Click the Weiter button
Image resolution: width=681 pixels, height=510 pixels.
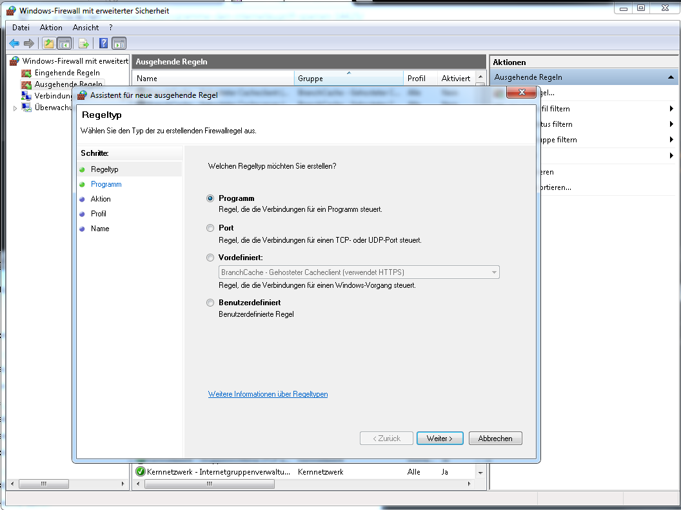[x=440, y=439]
